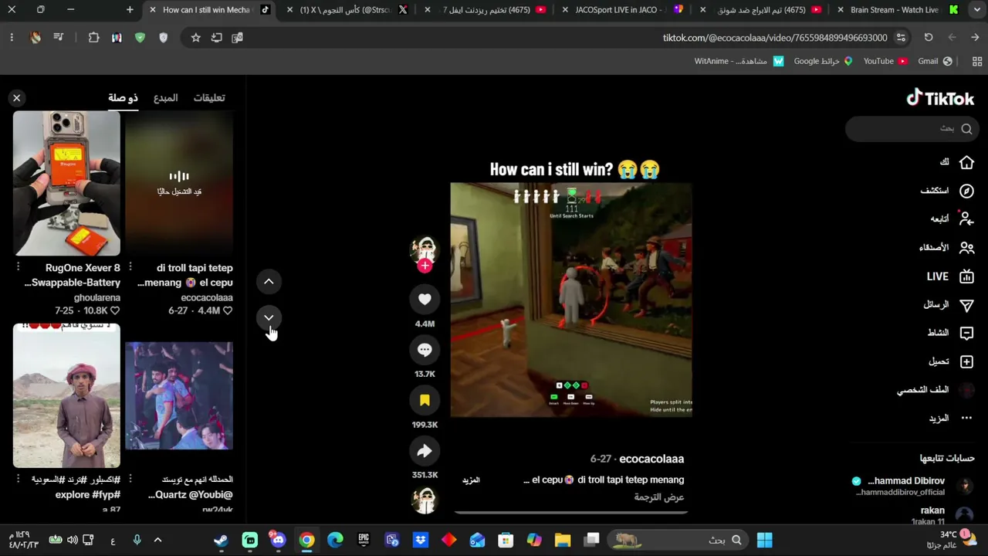Open the RugOne Xever 8 video thumbnail
The width and height of the screenshot is (988, 556).
pyautogui.click(x=66, y=183)
